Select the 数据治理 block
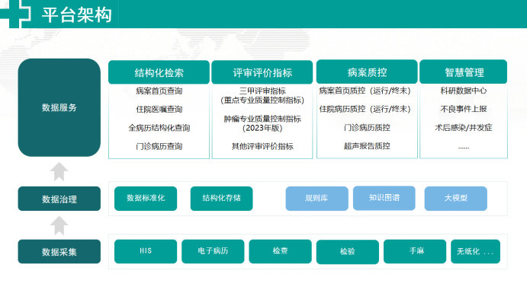 (x=59, y=199)
